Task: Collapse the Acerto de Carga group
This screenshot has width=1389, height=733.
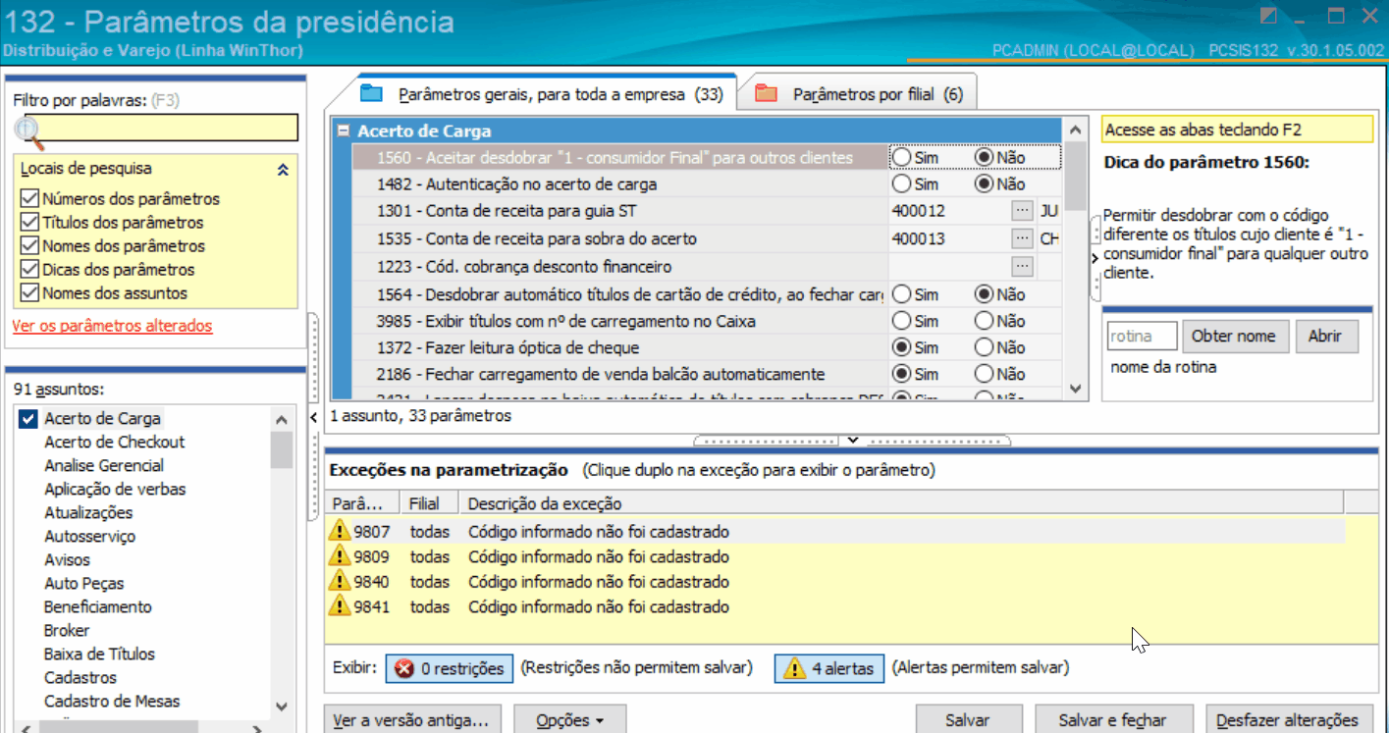Action: pyautogui.click(x=344, y=131)
